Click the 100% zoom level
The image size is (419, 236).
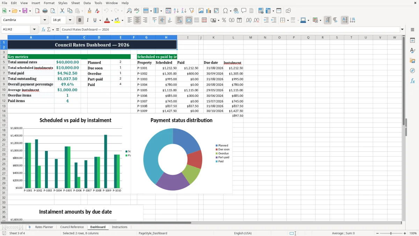413,233
